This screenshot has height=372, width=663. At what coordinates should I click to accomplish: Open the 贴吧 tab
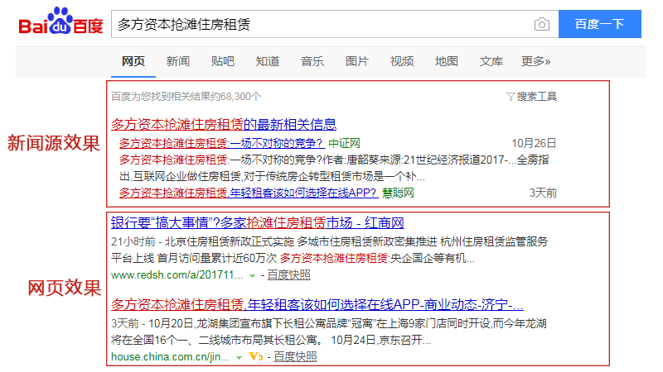(x=222, y=61)
